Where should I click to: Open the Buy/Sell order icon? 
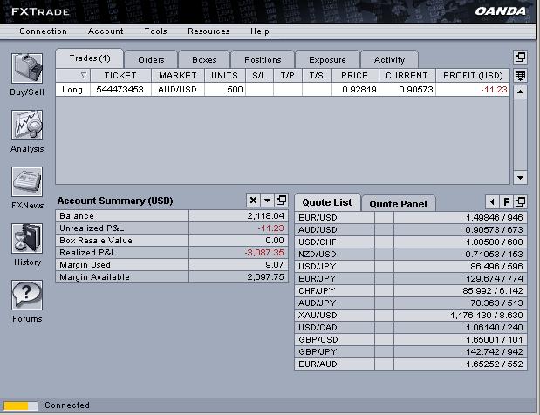(27, 68)
